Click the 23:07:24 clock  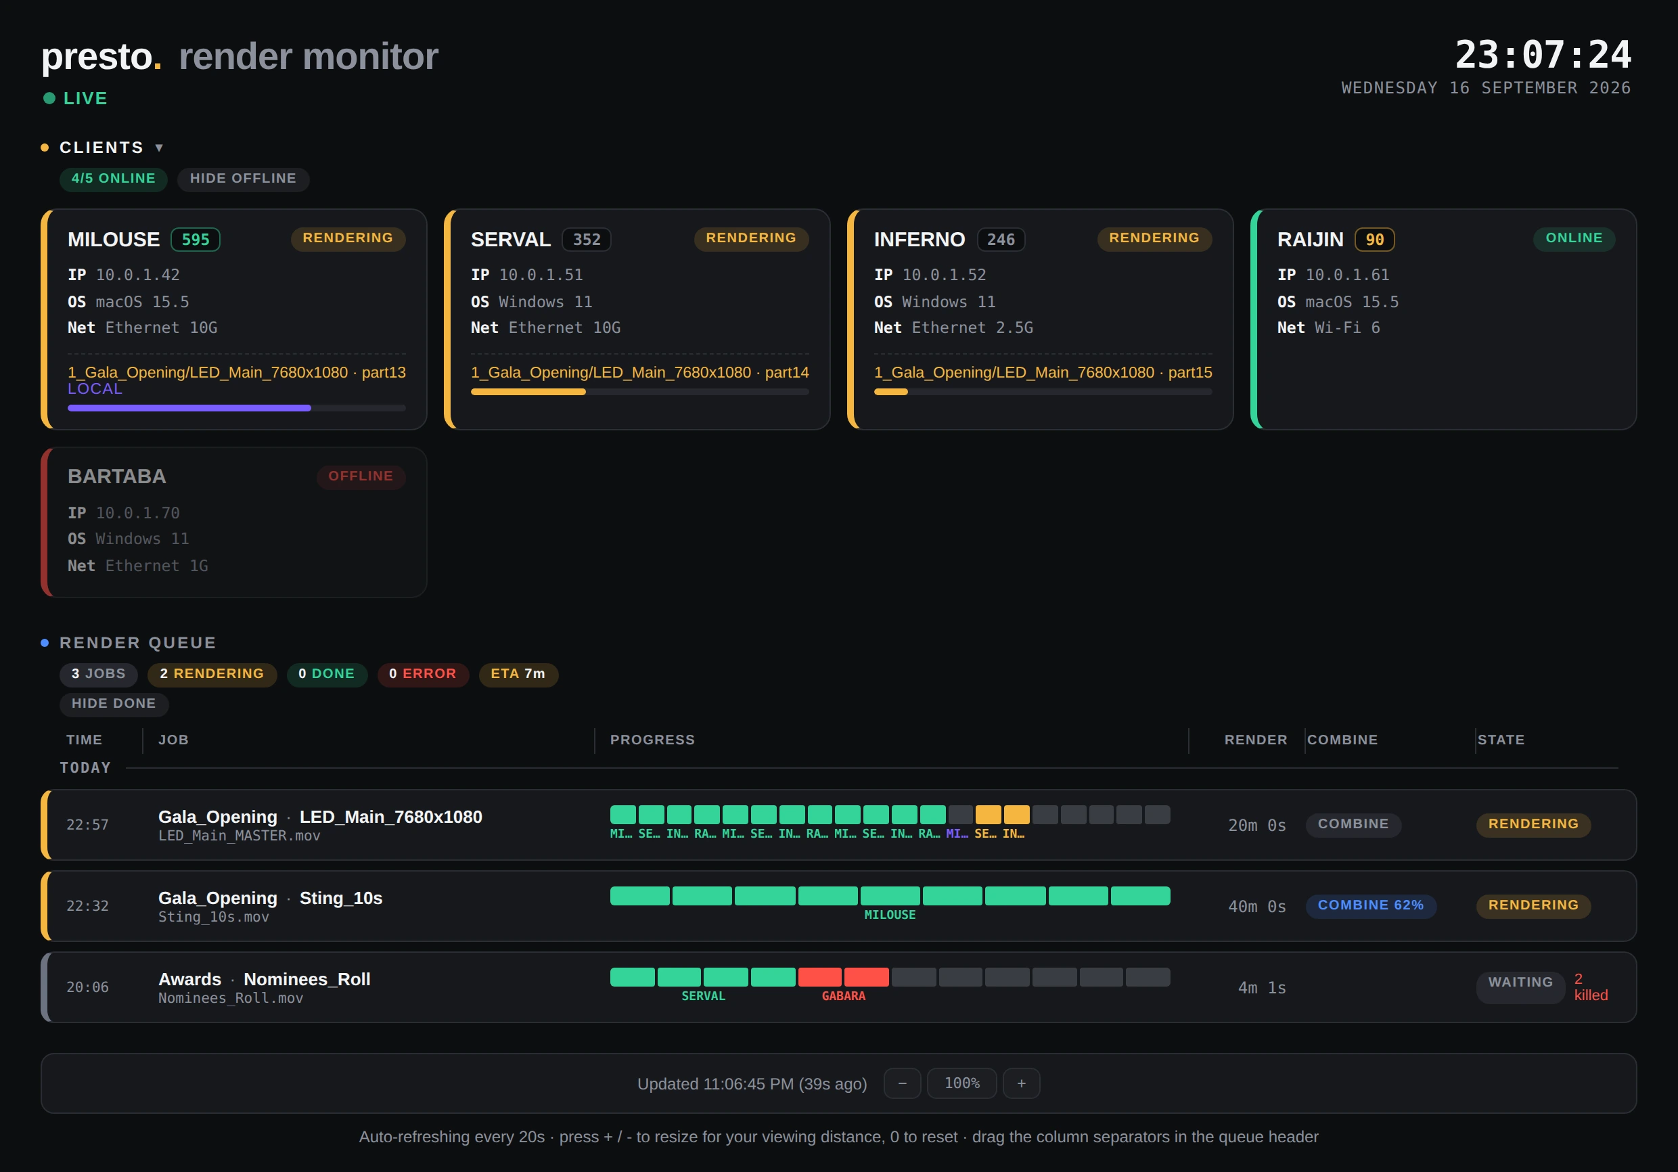(x=1543, y=55)
